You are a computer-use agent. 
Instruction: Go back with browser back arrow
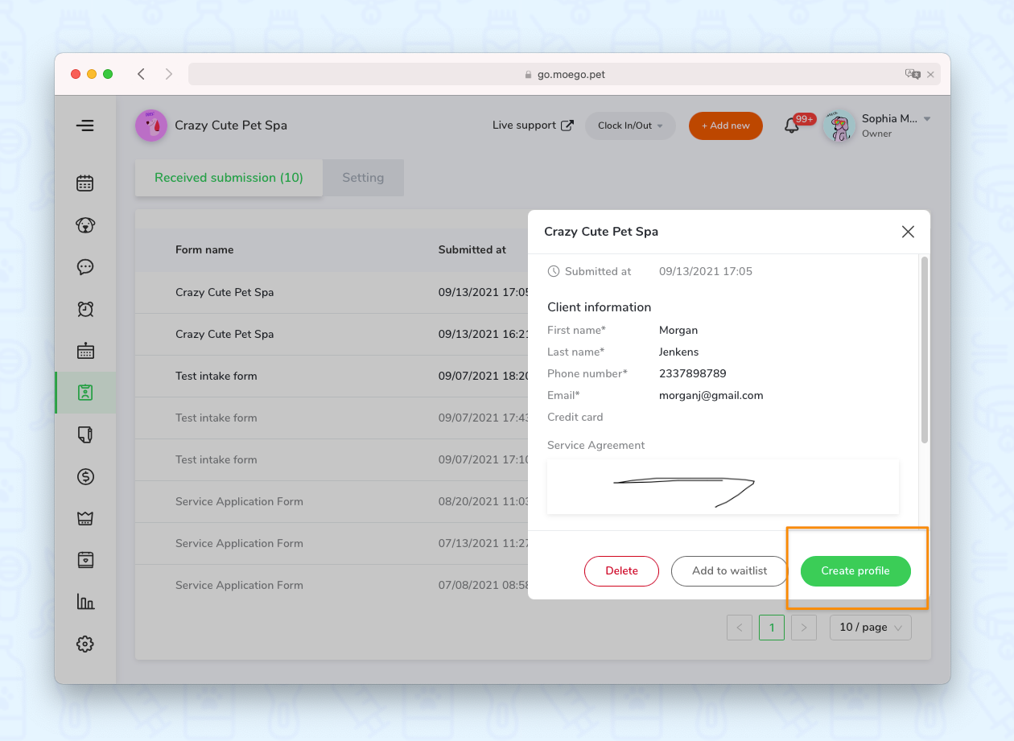[x=142, y=74]
